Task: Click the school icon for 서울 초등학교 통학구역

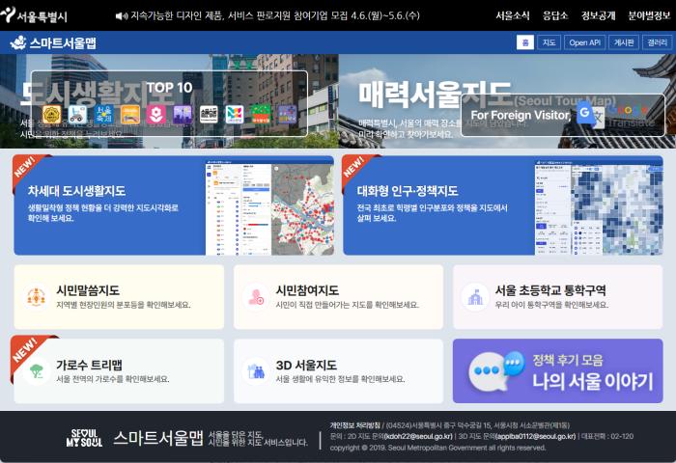Action: coord(474,296)
